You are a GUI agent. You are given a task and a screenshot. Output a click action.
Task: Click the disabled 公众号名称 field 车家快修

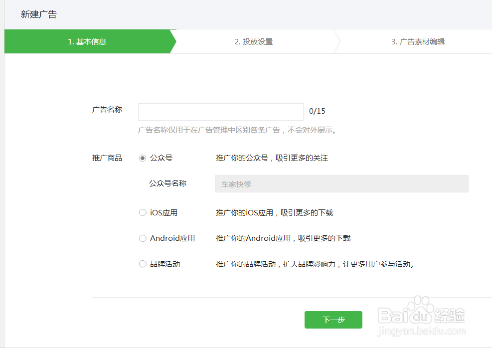click(341, 184)
